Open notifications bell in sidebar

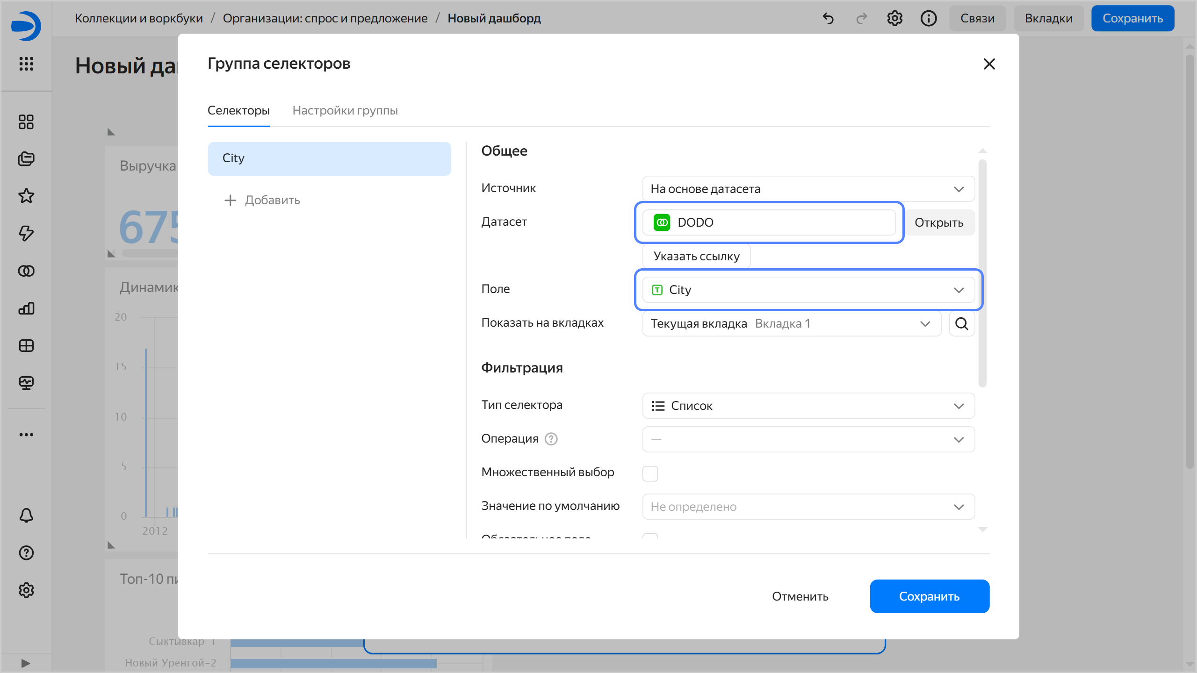click(x=26, y=515)
